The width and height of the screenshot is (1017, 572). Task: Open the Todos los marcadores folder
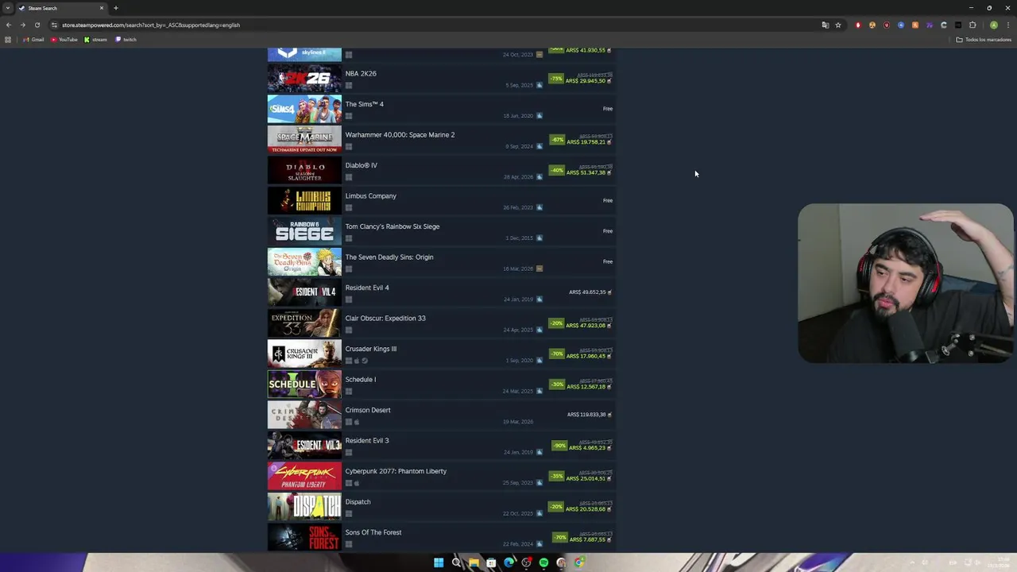[x=984, y=40]
